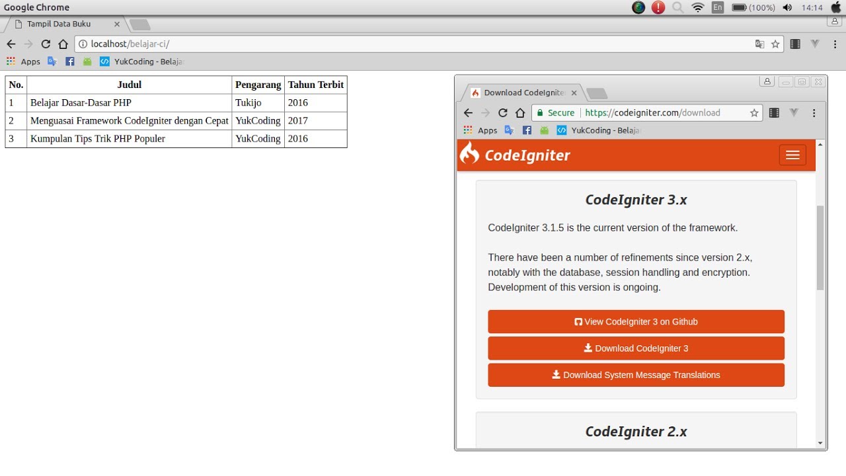Open Chrome menu in CodeIgniter window
Screen dimensions: 846x476
coord(814,113)
